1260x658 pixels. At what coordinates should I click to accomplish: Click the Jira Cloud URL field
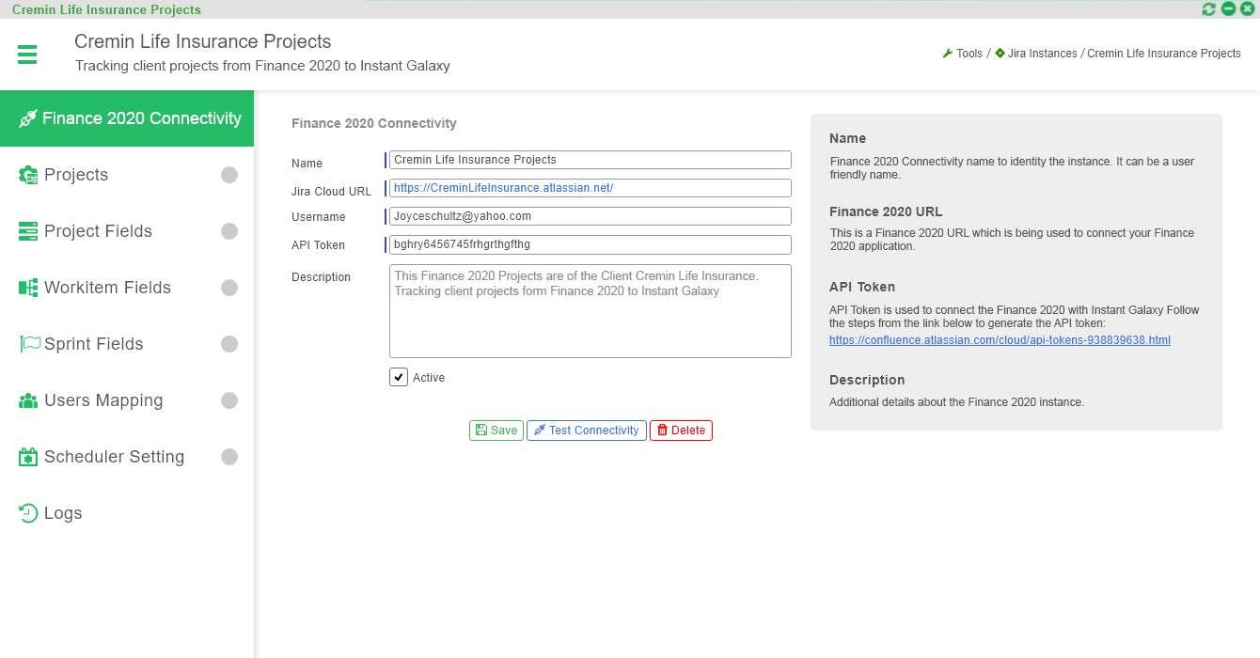point(591,188)
